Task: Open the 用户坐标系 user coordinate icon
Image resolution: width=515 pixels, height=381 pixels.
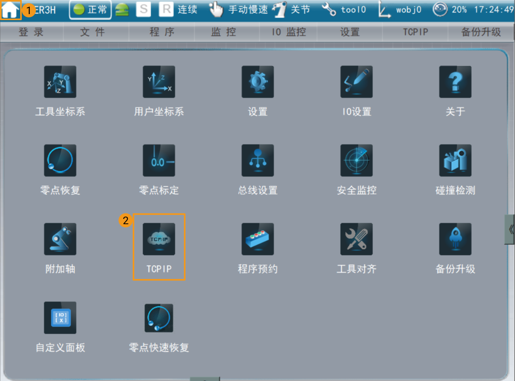Action: tap(159, 82)
